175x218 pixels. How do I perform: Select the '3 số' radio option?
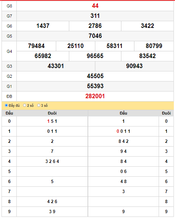(39, 105)
